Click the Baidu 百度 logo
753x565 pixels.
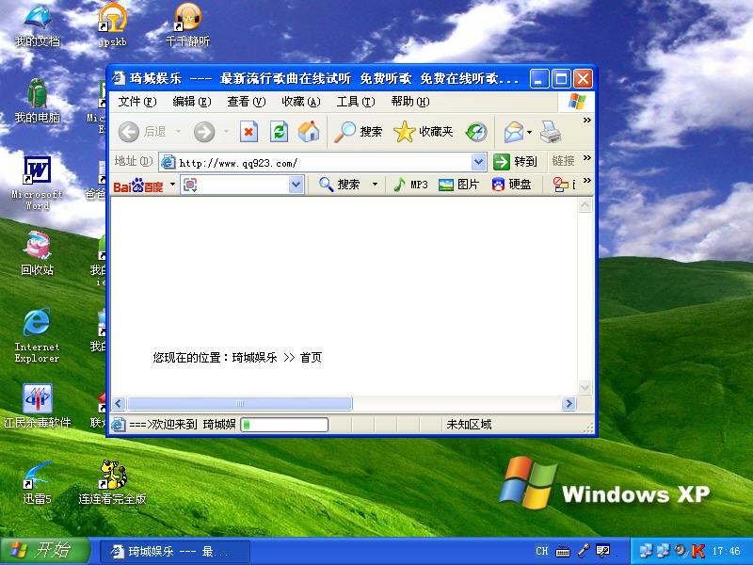(x=138, y=186)
